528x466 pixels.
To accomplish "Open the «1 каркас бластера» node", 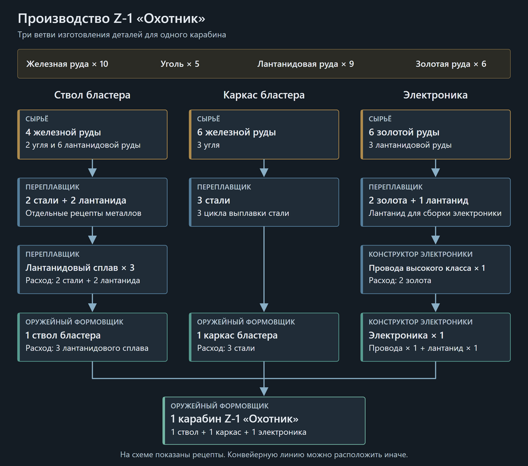I will point(264,337).
